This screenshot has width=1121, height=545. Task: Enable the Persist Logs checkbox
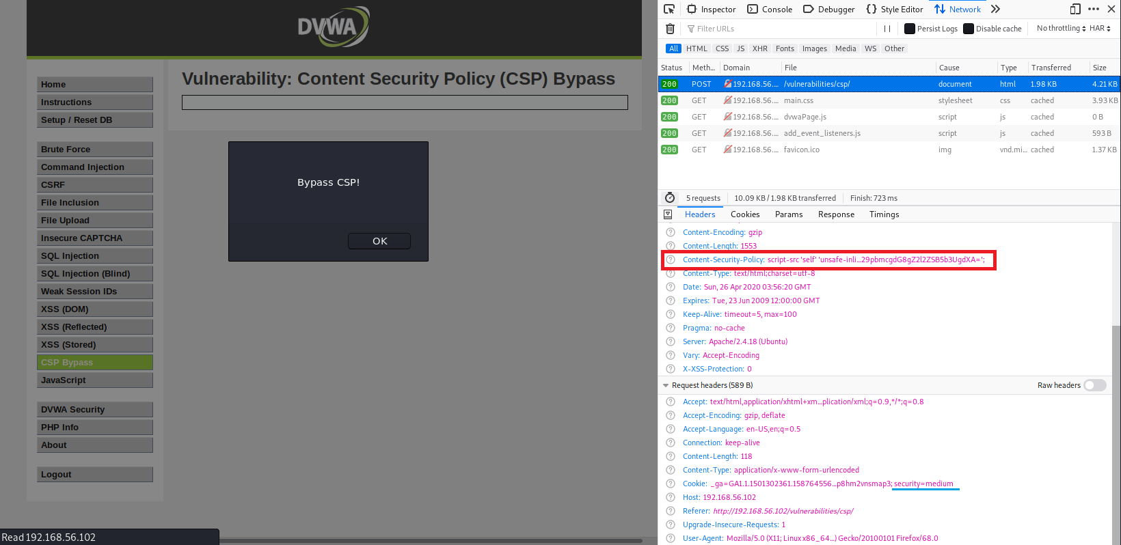point(910,29)
